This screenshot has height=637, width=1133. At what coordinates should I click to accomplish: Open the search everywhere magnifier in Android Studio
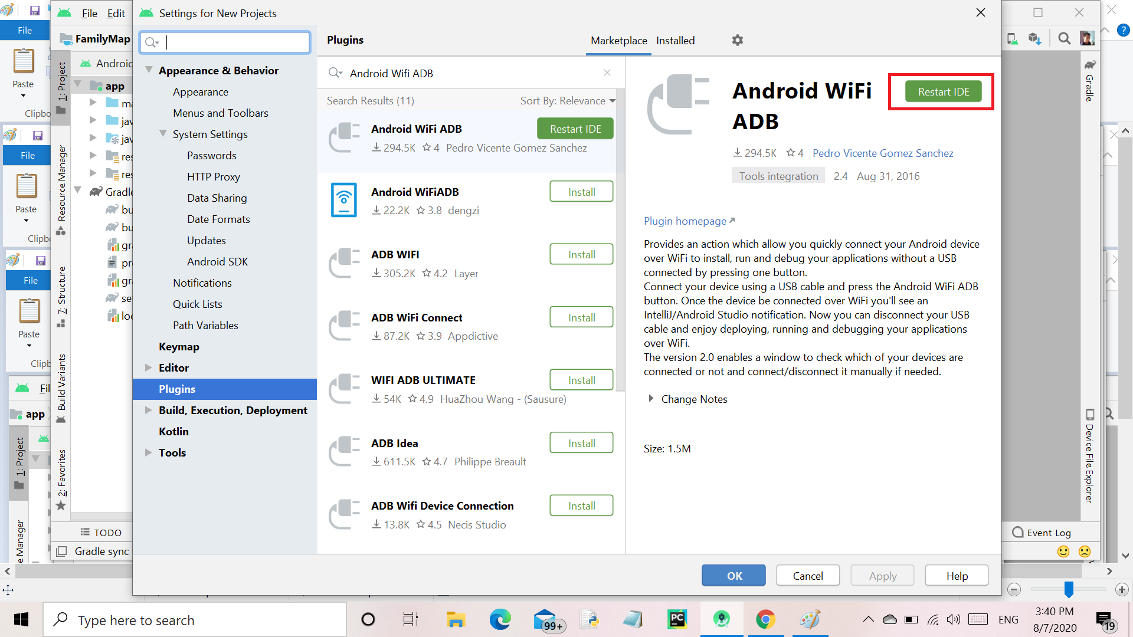click(1064, 38)
